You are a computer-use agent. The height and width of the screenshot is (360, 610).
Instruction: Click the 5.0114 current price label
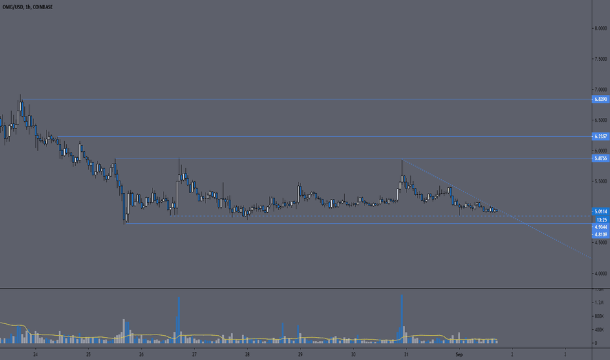pyautogui.click(x=601, y=211)
